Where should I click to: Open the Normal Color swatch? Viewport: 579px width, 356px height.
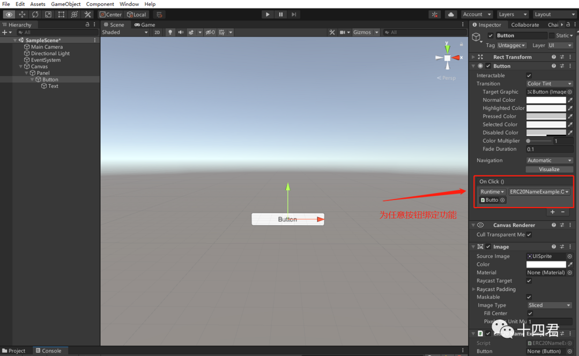pyautogui.click(x=547, y=100)
